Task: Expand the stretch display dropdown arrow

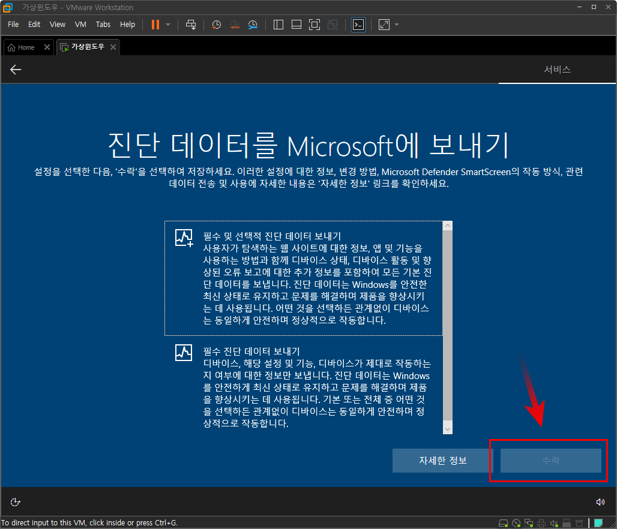Action: click(397, 25)
